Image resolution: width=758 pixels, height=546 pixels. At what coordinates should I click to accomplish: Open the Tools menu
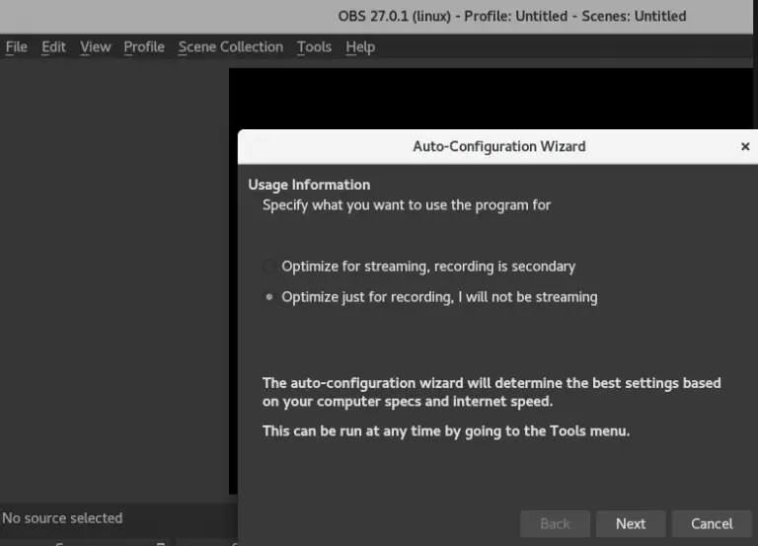click(x=314, y=47)
